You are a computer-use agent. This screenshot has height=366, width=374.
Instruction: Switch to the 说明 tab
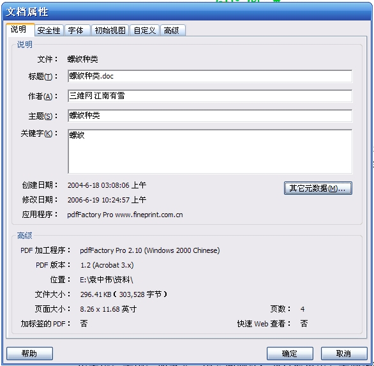click(20, 29)
